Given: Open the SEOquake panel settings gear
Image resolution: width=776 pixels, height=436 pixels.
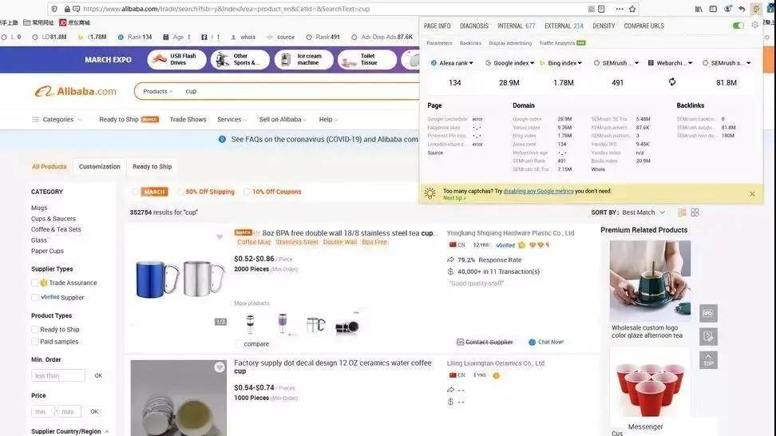Looking at the screenshot, I should click(755, 26).
